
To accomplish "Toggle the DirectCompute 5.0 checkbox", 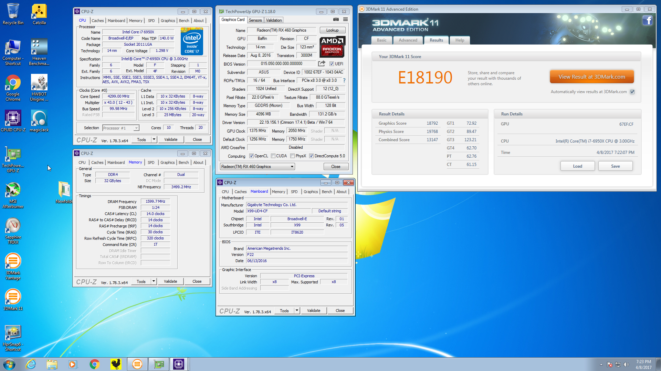I will click(311, 156).
